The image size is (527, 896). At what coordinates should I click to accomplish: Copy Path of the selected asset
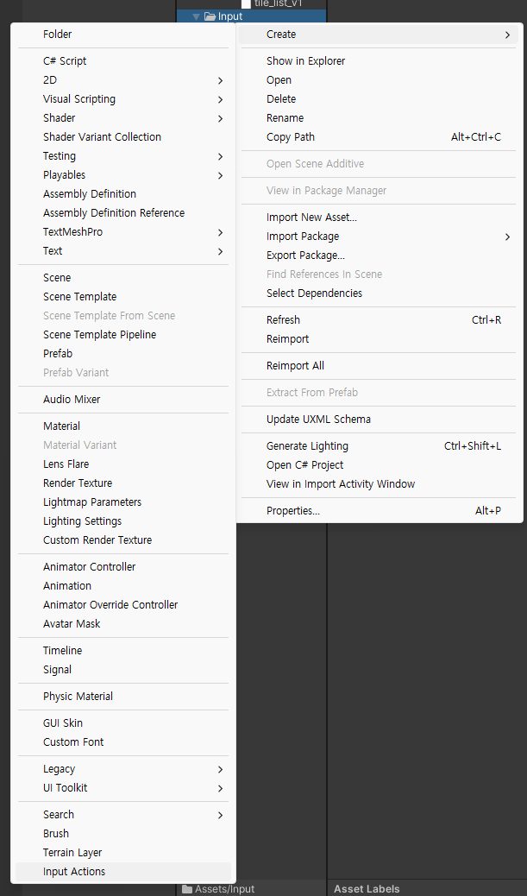pos(379,136)
